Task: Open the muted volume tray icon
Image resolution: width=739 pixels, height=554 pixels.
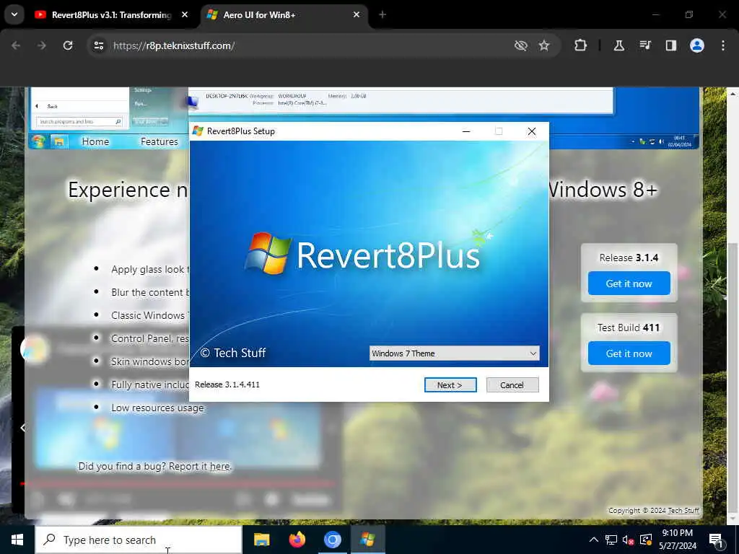Action: pyautogui.click(x=629, y=540)
